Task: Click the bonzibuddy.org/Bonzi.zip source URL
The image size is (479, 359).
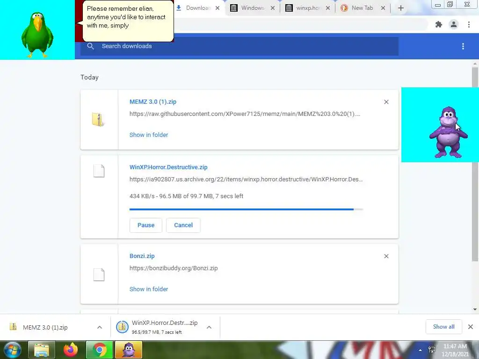Action: pos(174,268)
